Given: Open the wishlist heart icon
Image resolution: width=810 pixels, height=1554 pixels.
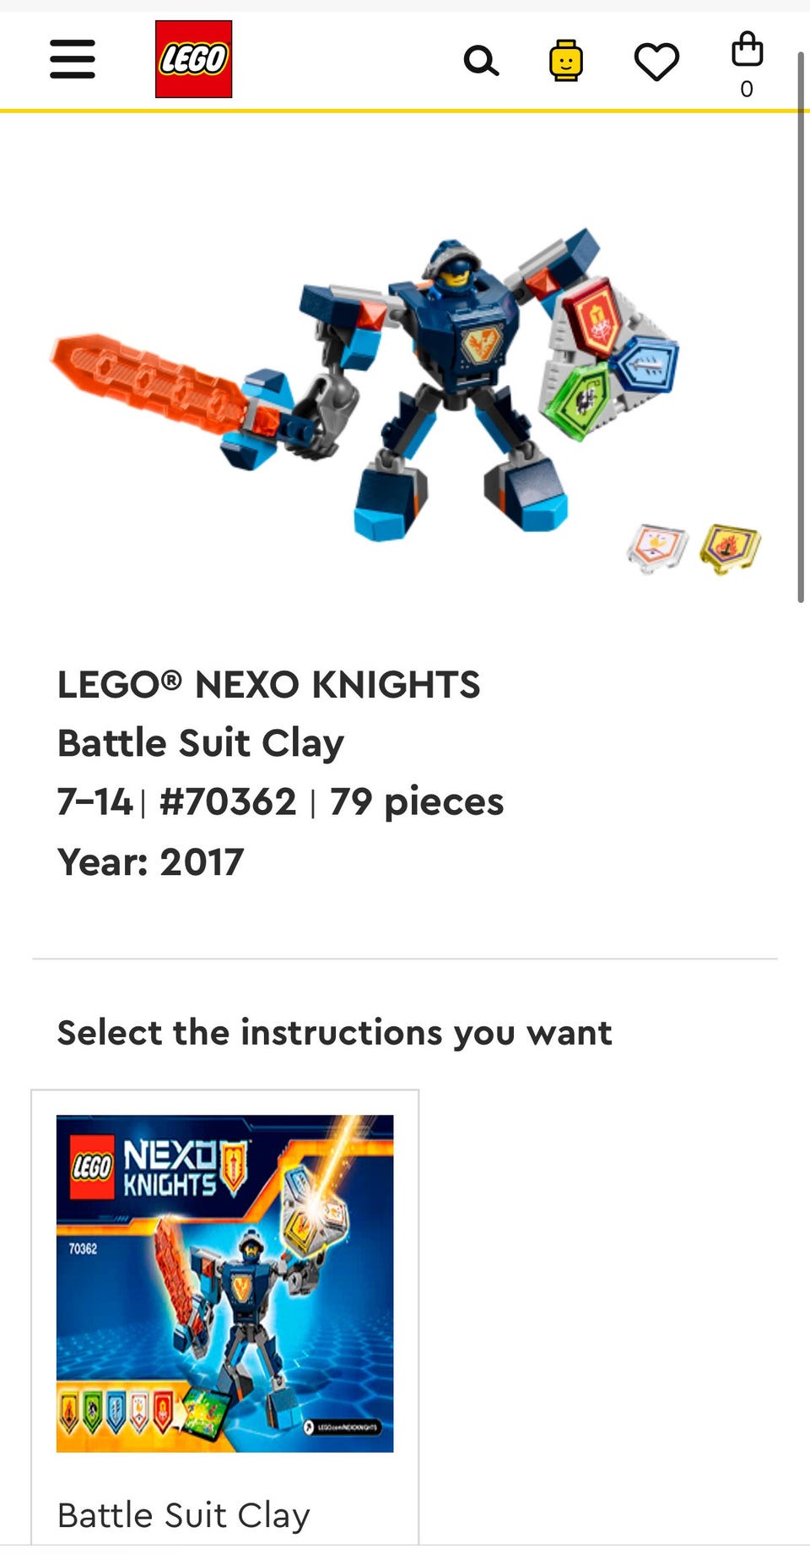Looking at the screenshot, I should 656,62.
